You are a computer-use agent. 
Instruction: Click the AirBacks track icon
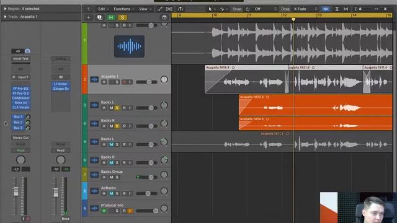[94, 191]
